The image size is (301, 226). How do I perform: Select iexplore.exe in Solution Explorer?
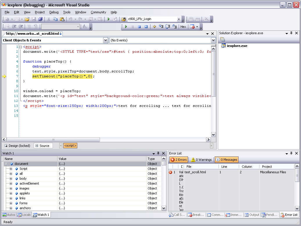coord(237,46)
